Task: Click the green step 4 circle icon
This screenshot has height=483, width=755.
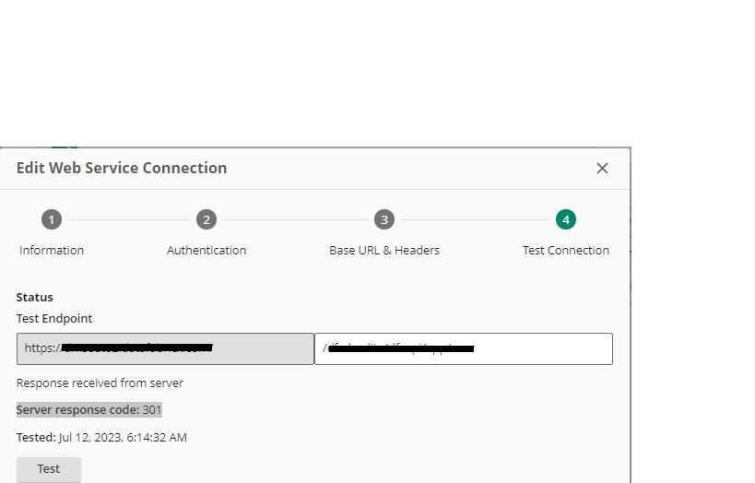Action: coord(566,219)
